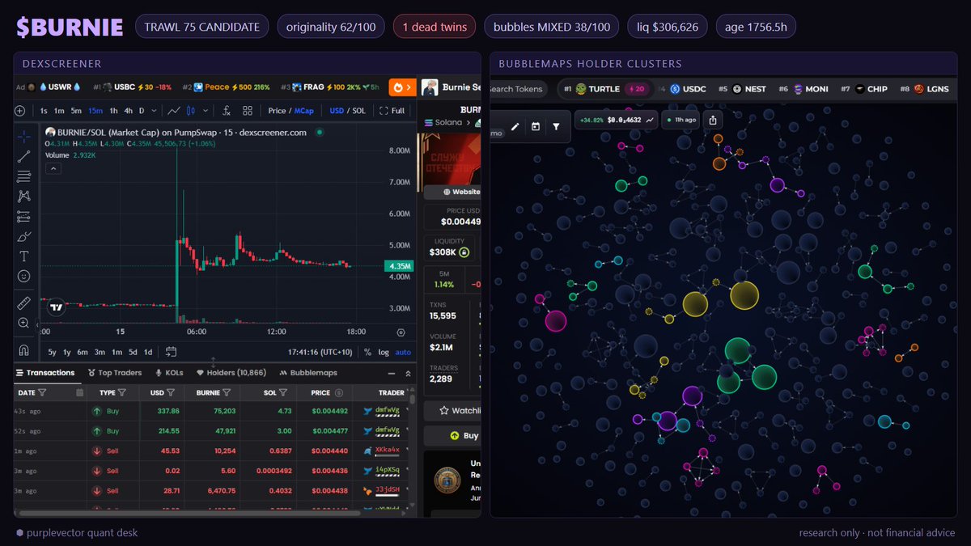Set chart interval to 1m
Screen dimensions: 971x546
coord(60,111)
